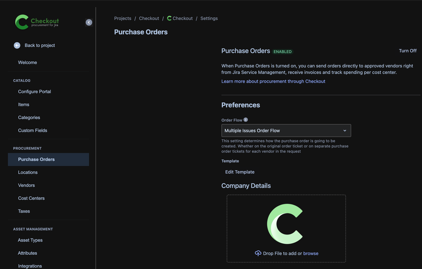Screen dimensions: 422x269
Task: Click the Edit Template button
Action: click(240, 172)
